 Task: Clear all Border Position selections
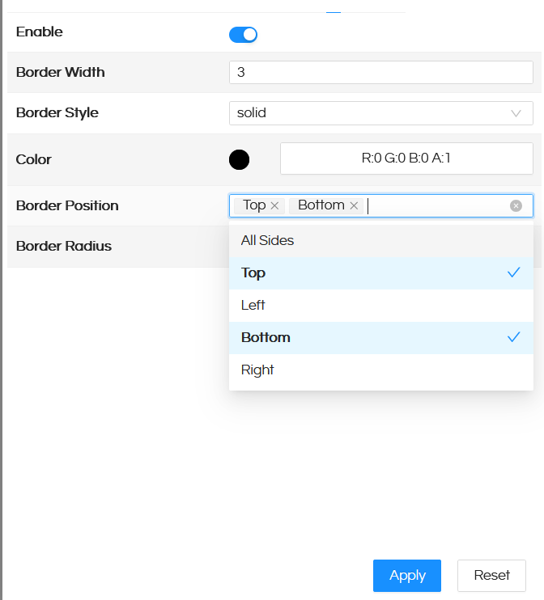516,206
